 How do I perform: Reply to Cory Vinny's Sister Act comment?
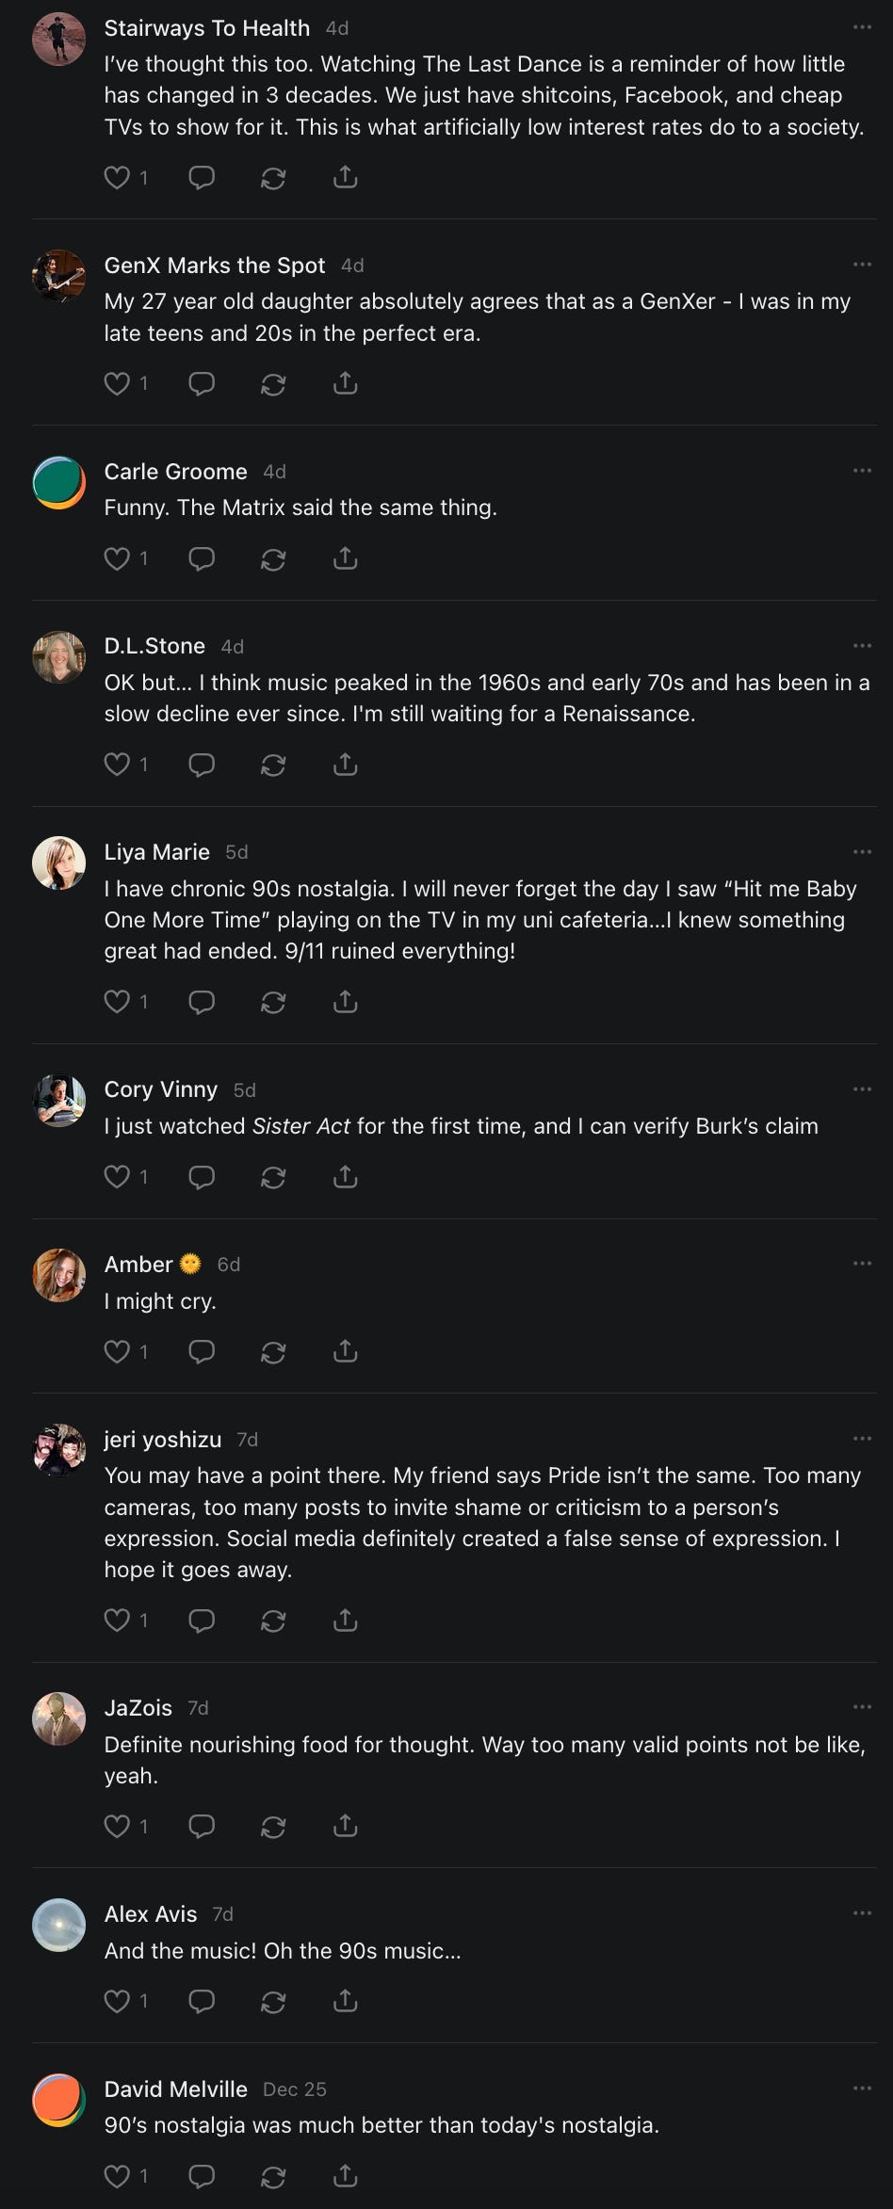(x=202, y=1177)
